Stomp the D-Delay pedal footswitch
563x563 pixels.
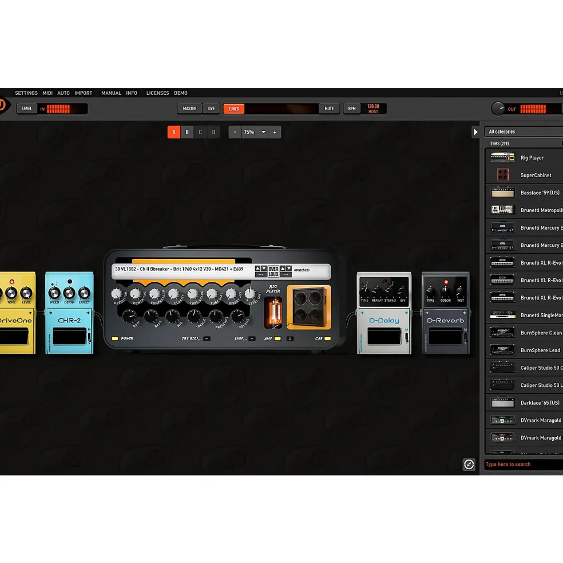click(x=384, y=337)
